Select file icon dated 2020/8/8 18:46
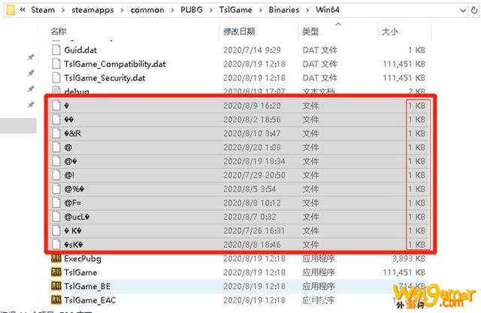Screen dimensions: 481x313 click(x=56, y=245)
